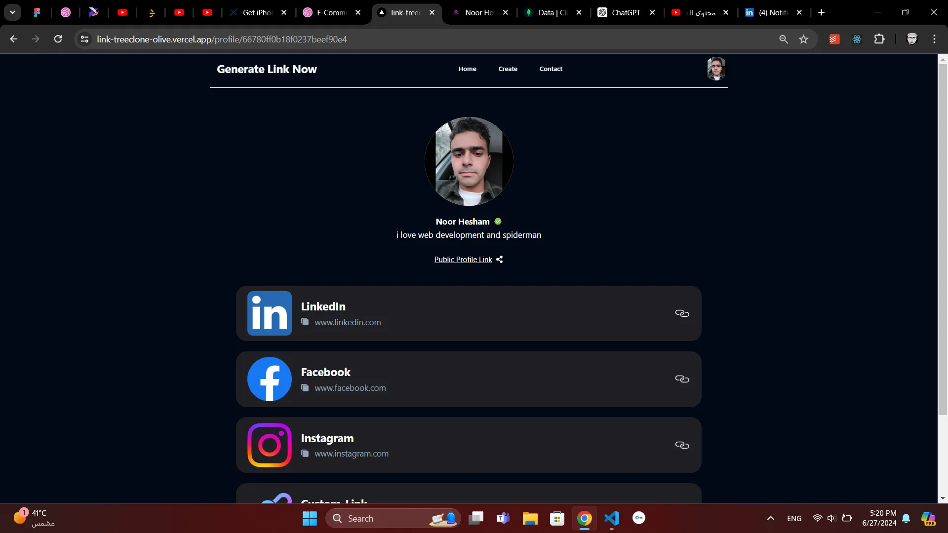The width and height of the screenshot is (948, 533).
Task: Click the bio text about web development
Action: tap(469, 235)
